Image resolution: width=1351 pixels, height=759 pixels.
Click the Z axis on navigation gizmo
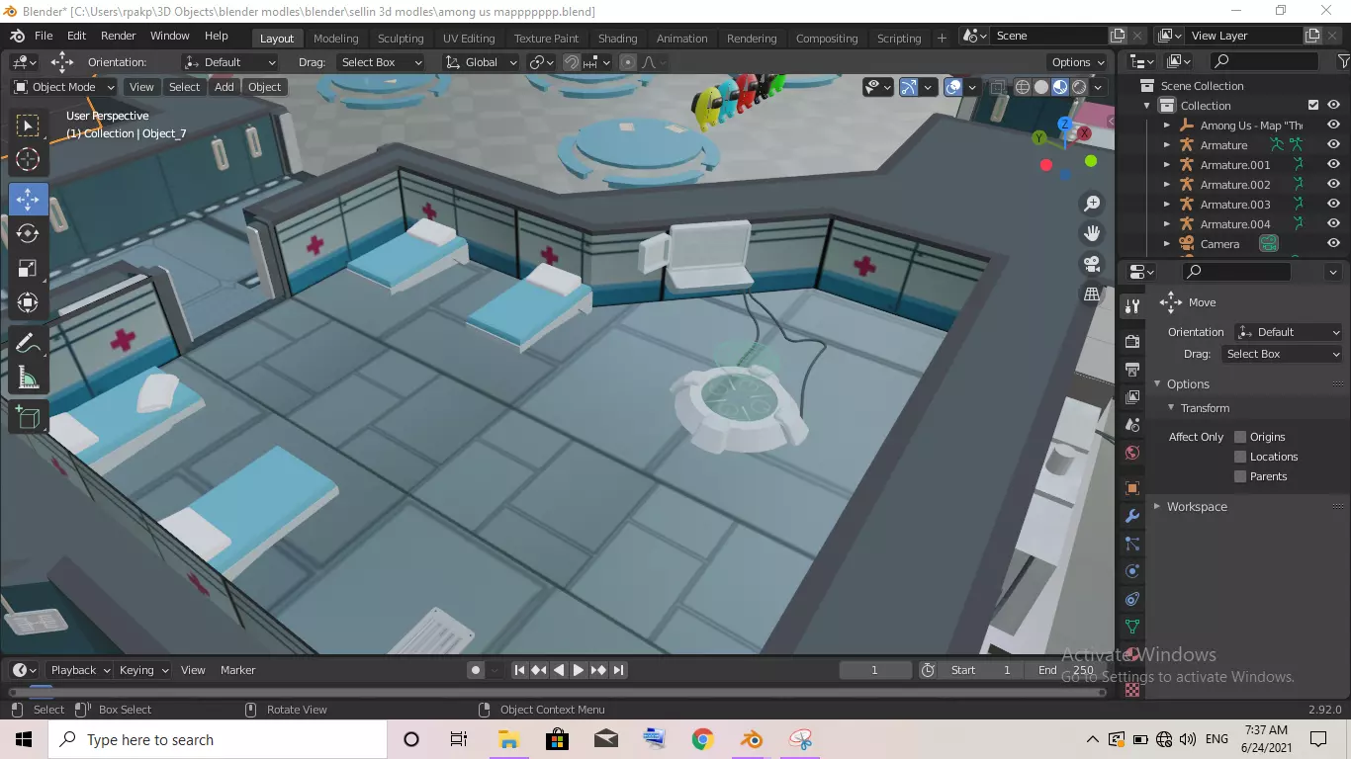click(1065, 125)
